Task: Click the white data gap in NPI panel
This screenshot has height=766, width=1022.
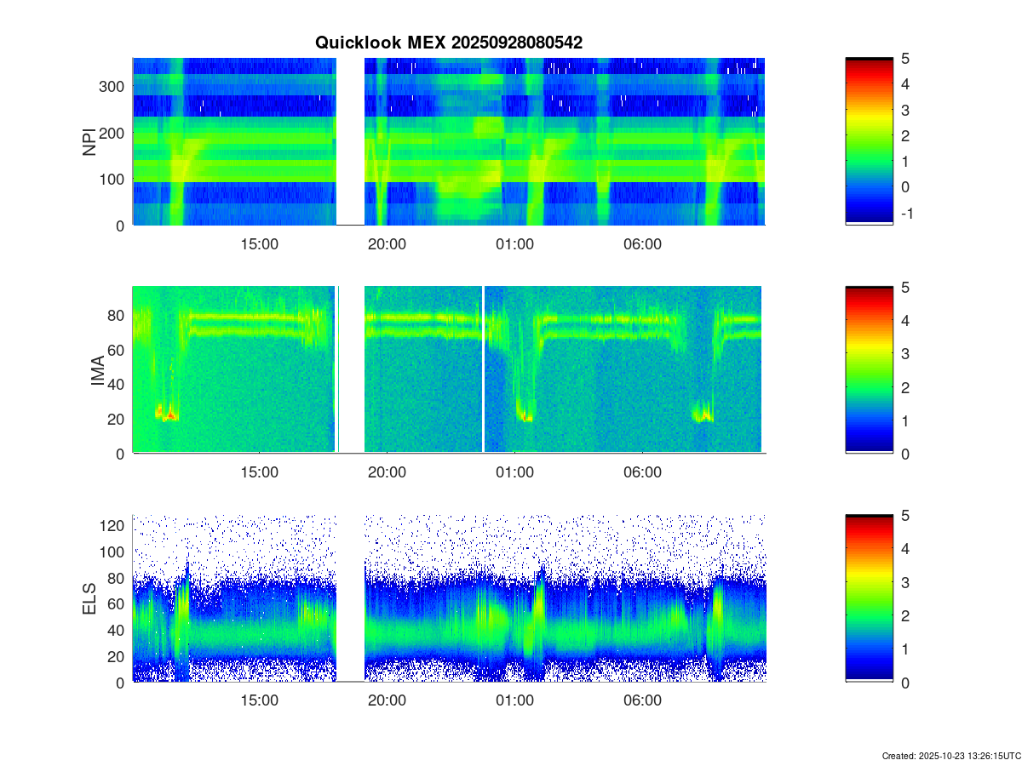Action: click(350, 140)
